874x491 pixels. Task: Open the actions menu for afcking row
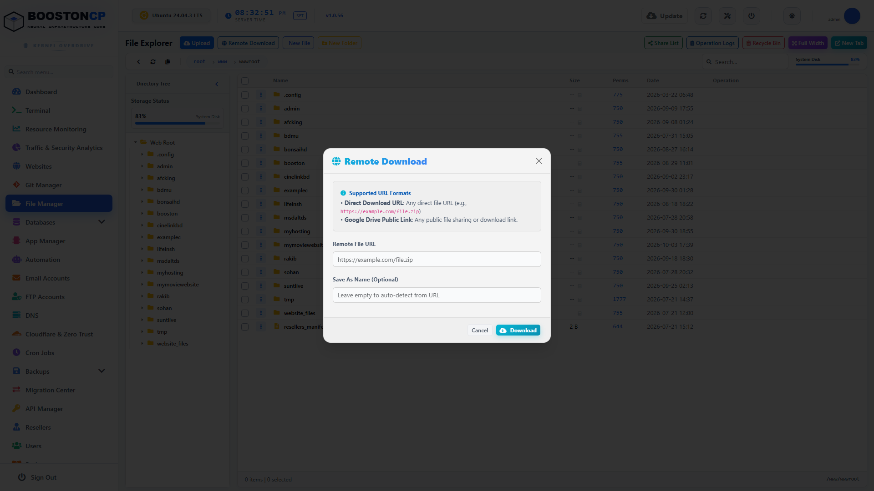point(261,122)
